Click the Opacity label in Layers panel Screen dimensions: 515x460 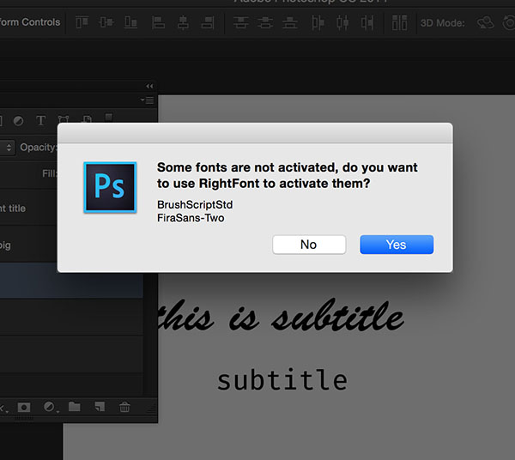click(38, 147)
